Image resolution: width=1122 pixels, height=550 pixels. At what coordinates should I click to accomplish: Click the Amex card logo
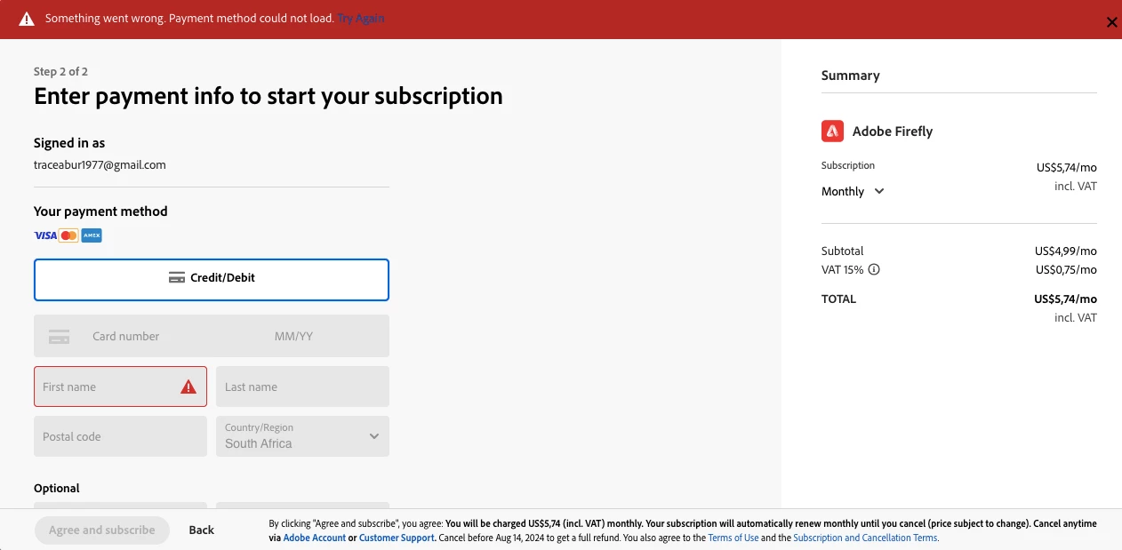click(92, 235)
